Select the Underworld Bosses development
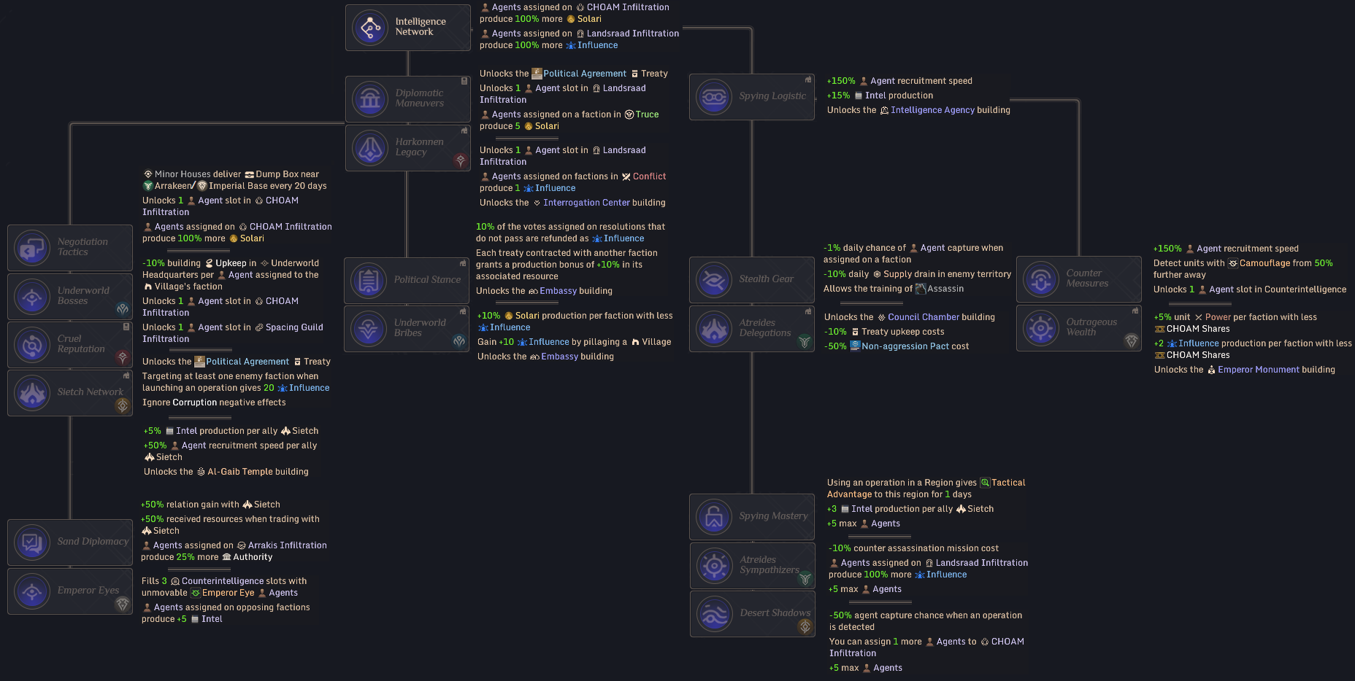The height and width of the screenshot is (681, 1355). (x=70, y=297)
